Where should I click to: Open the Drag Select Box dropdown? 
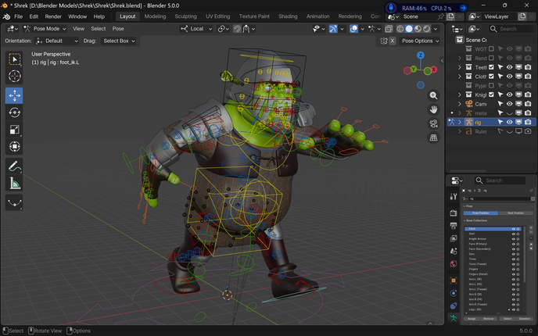[x=119, y=41]
